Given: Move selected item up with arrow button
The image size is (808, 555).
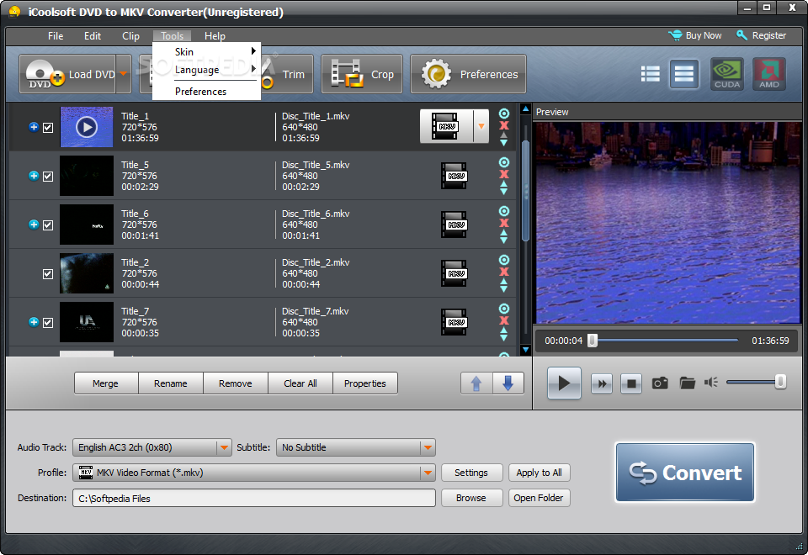Looking at the screenshot, I should (x=476, y=383).
